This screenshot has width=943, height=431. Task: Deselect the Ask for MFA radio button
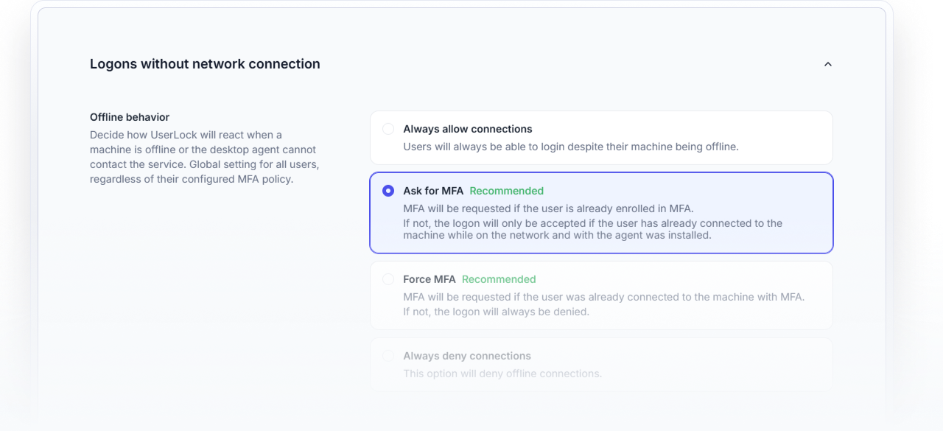(x=388, y=191)
